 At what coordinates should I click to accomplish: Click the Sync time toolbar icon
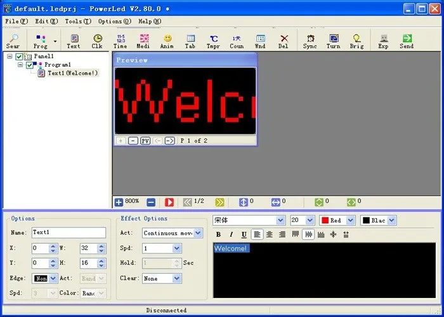tap(310, 41)
